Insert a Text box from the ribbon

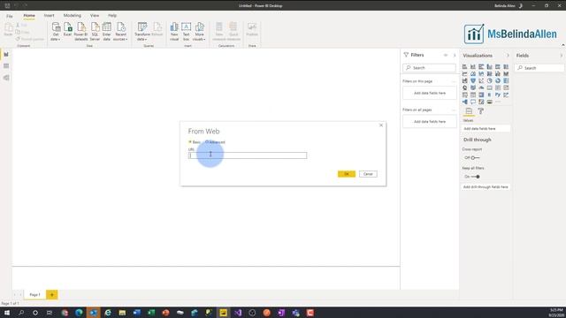tap(187, 32)
